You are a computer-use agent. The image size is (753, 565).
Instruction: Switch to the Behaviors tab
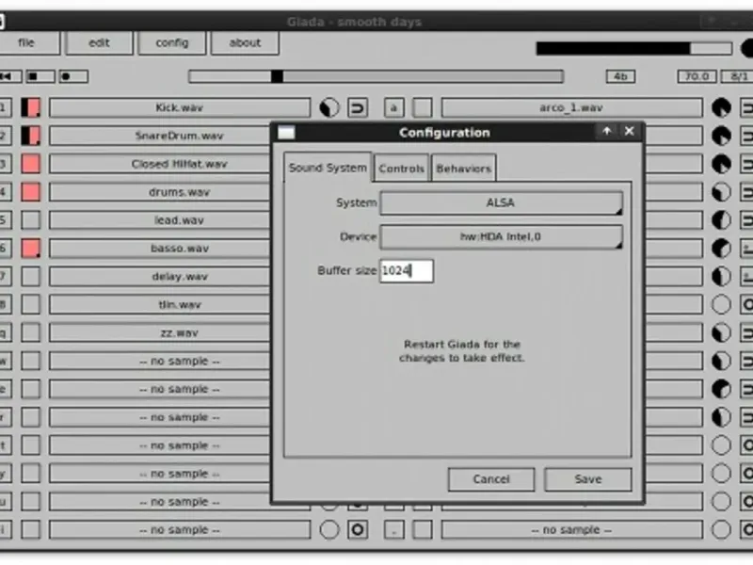coord(463,169)
